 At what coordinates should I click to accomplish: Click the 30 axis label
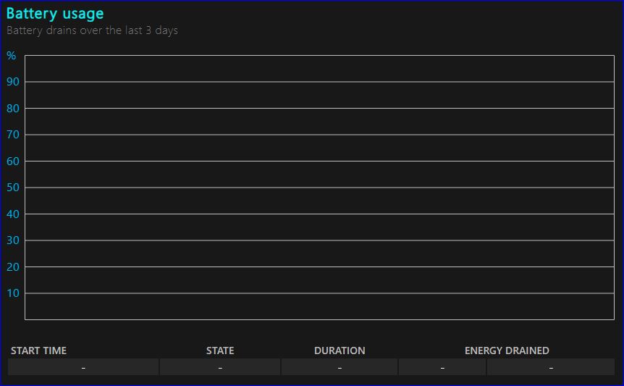click(x=13, y=240)
